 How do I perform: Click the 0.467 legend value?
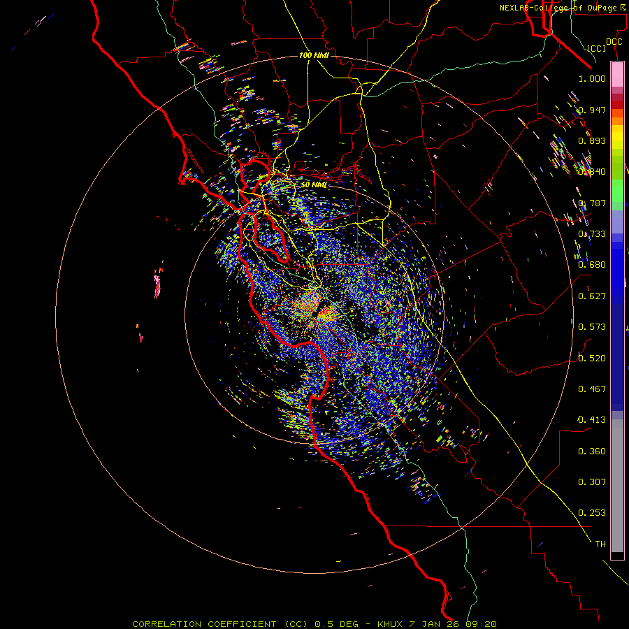pos(592,389)
